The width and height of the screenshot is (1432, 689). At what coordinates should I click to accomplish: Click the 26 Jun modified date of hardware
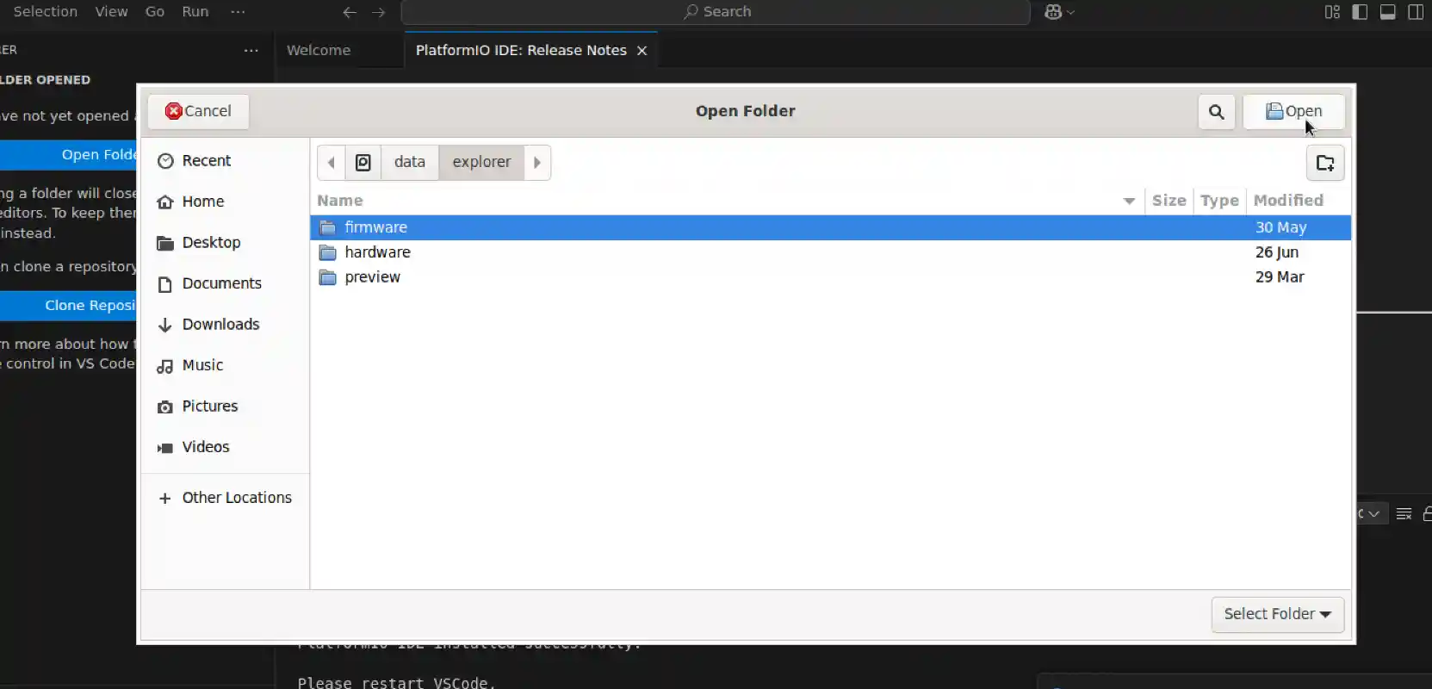1277,252
